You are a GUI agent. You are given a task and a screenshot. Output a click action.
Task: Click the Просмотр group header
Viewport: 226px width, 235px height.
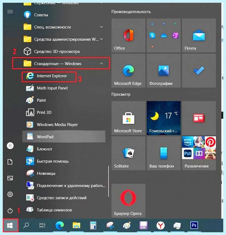(x=121, y=94)
